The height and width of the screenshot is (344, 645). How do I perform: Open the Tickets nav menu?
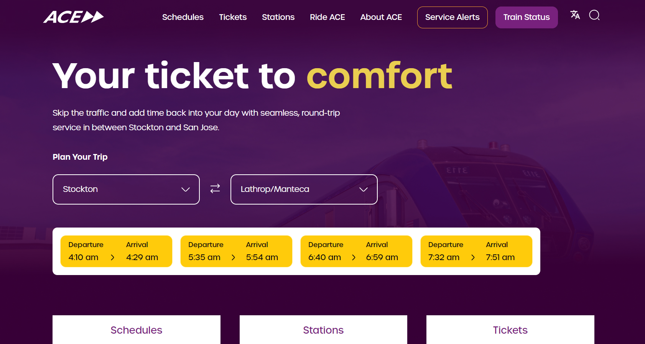[x=233, y=17]
